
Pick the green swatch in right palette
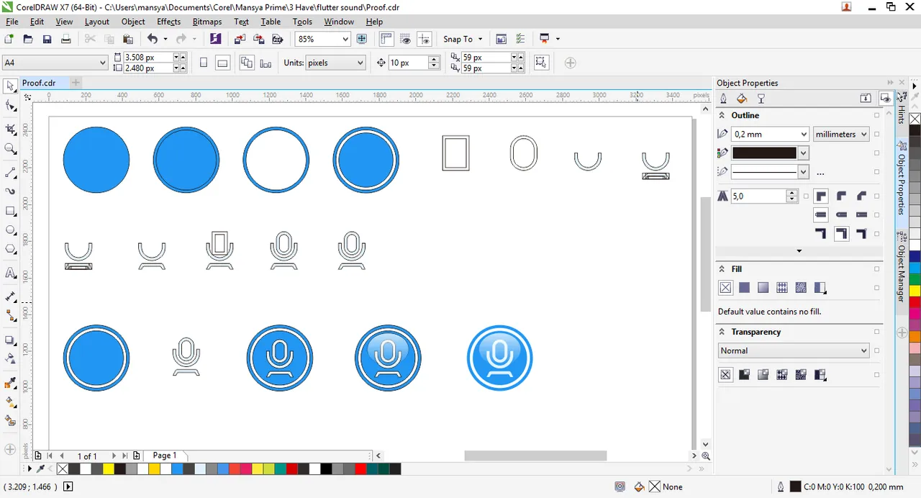point(915,279)
